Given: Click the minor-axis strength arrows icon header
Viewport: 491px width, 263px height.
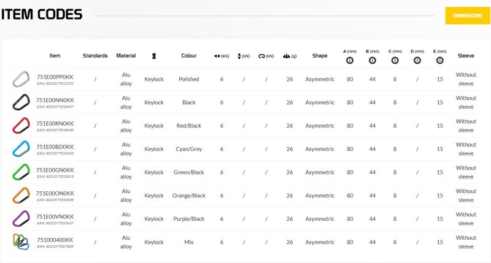Looking at the screenshot, I should [244, 56].
